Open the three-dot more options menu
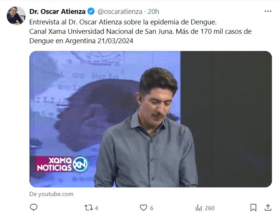279x217 pixels. pyautogui.click(x=268, y=11)
